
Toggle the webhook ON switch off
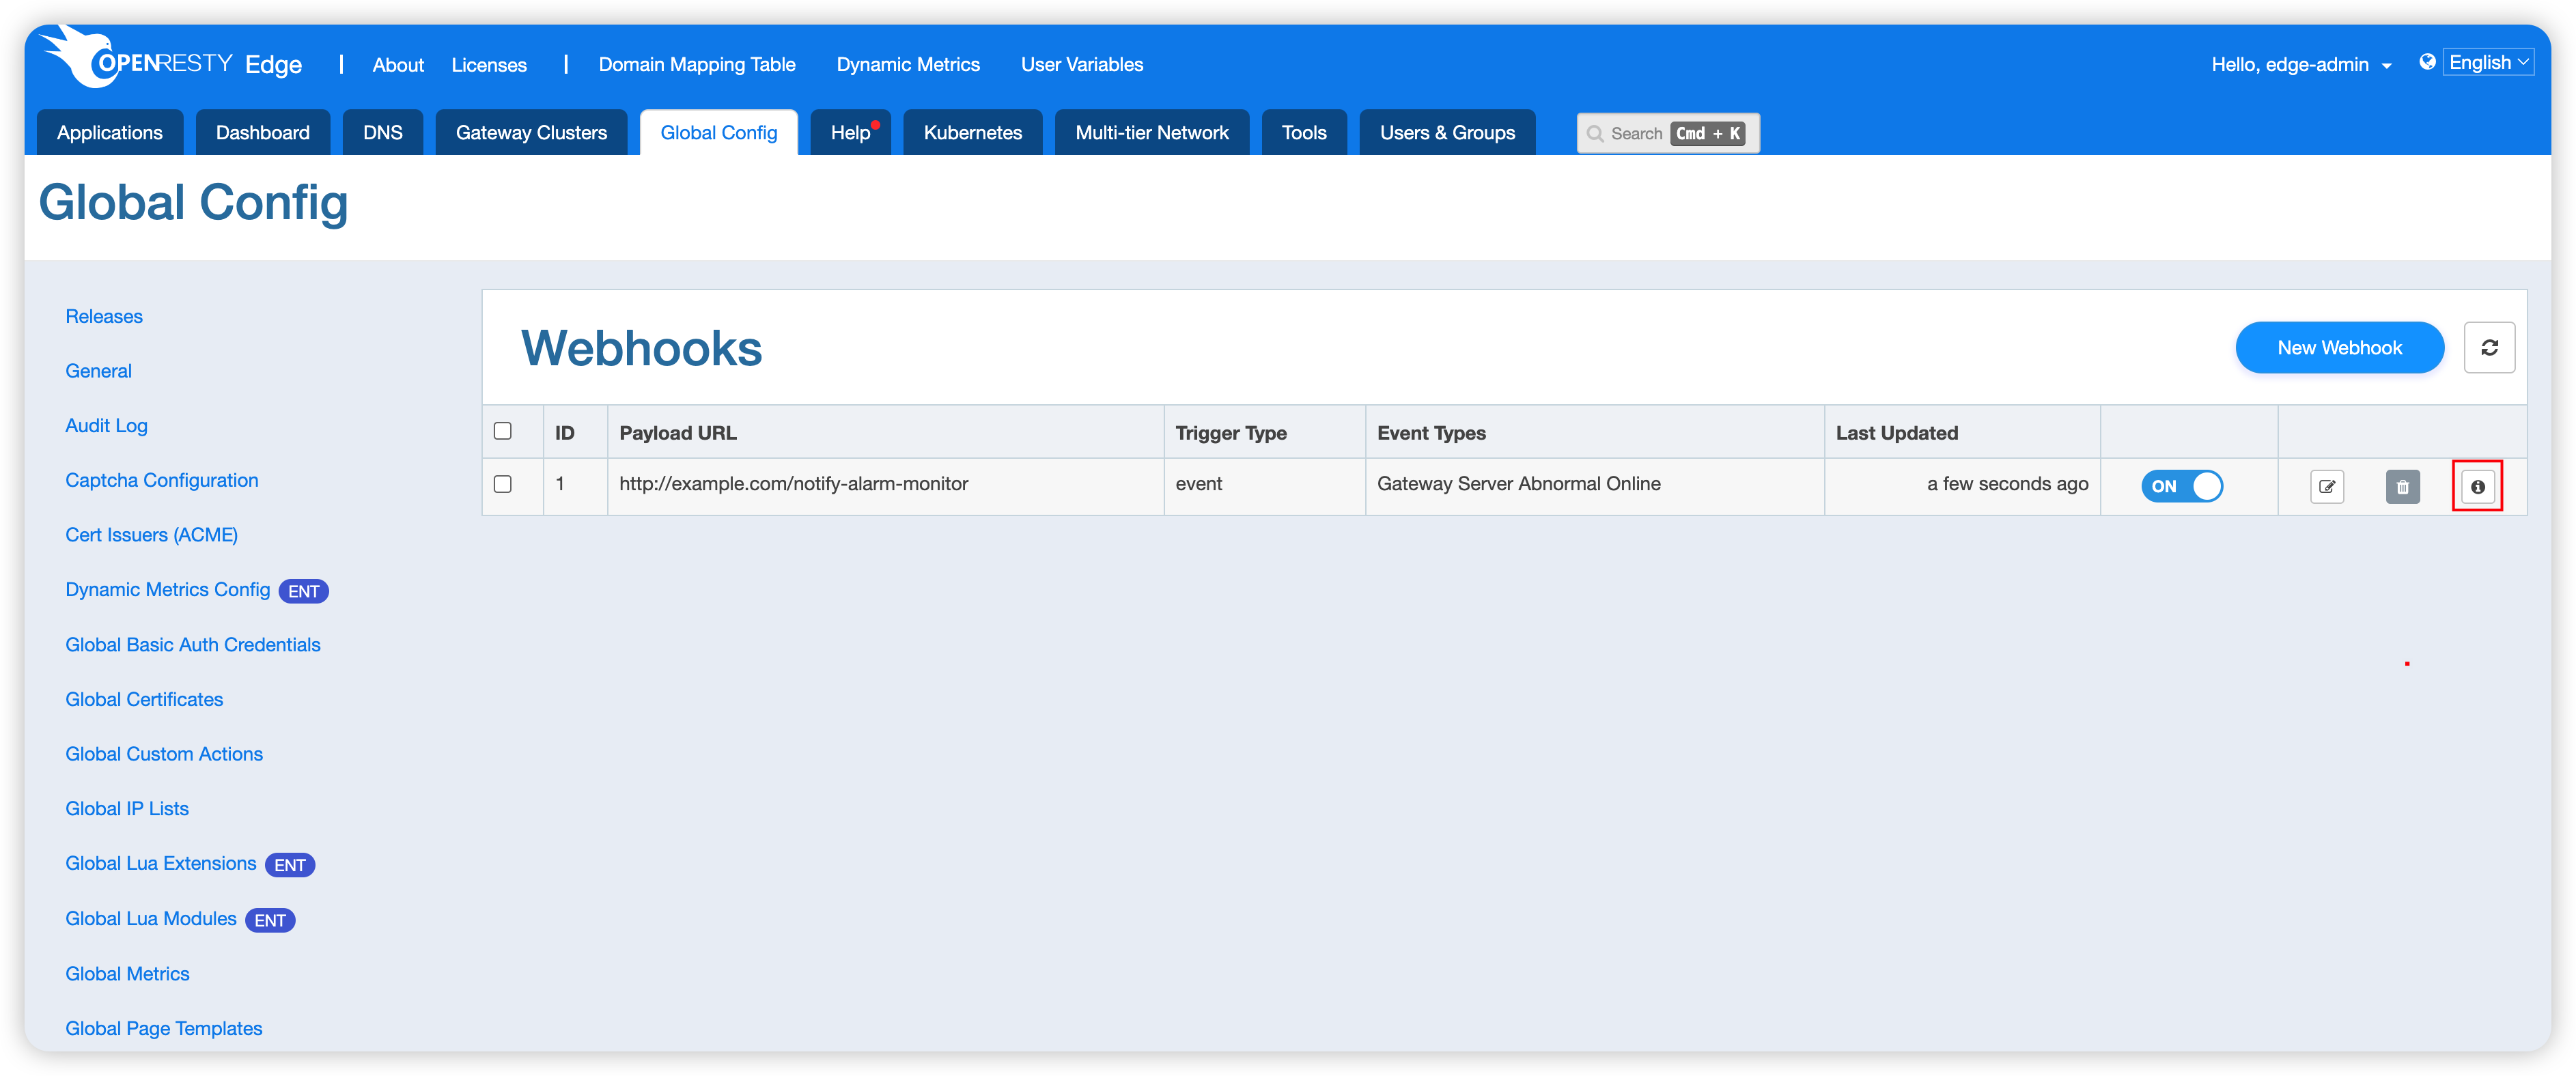pos(2182,486)
